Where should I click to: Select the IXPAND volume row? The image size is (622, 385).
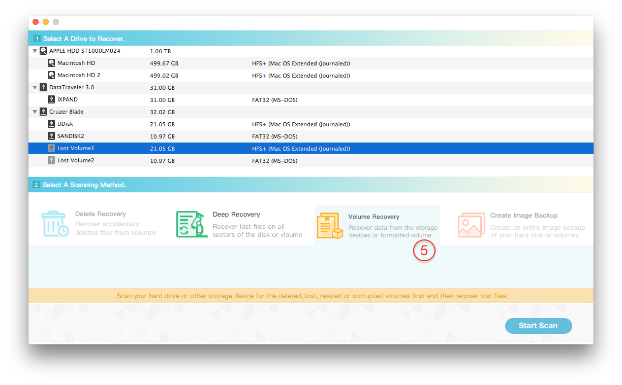(x=311, y=99)
